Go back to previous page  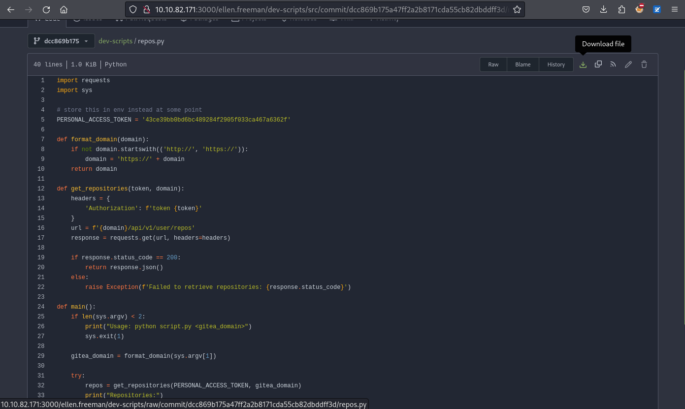point(11,9)
